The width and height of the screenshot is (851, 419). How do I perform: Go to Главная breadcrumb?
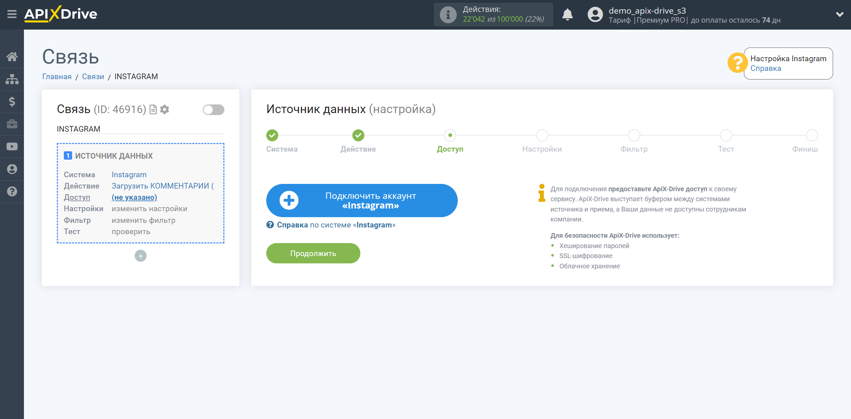click(x=57, y=76)
